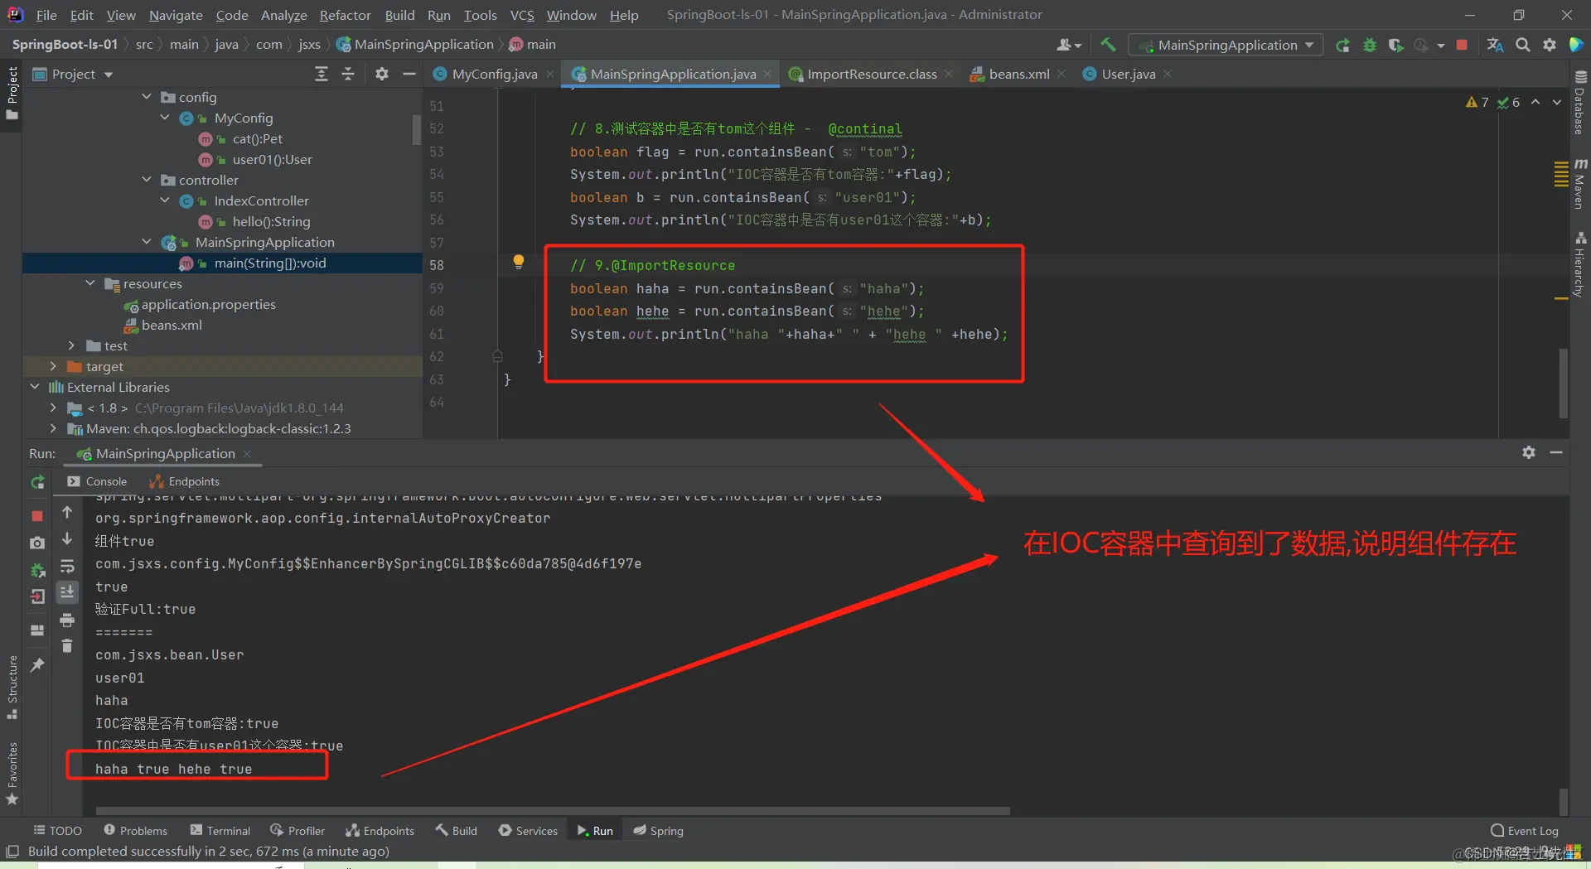This screenshot has height=869, width=1591.
Task: Open the VCS menu
Action: click(x=522, y=15)
